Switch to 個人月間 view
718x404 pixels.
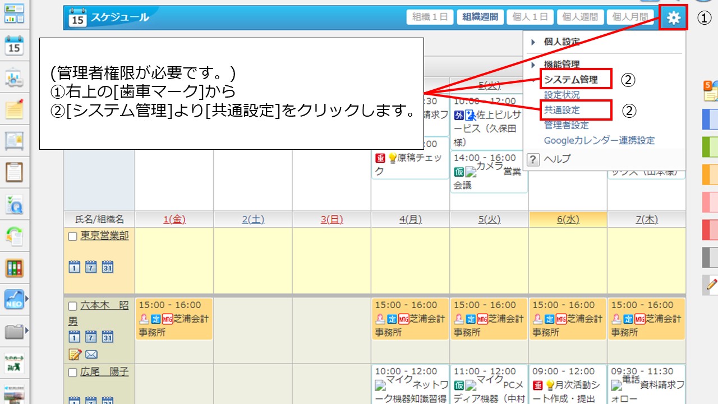point(630,17)
